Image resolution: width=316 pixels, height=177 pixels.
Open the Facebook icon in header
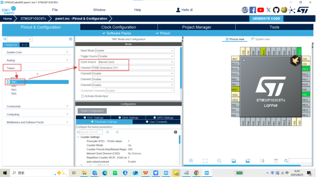click(253, 10)
